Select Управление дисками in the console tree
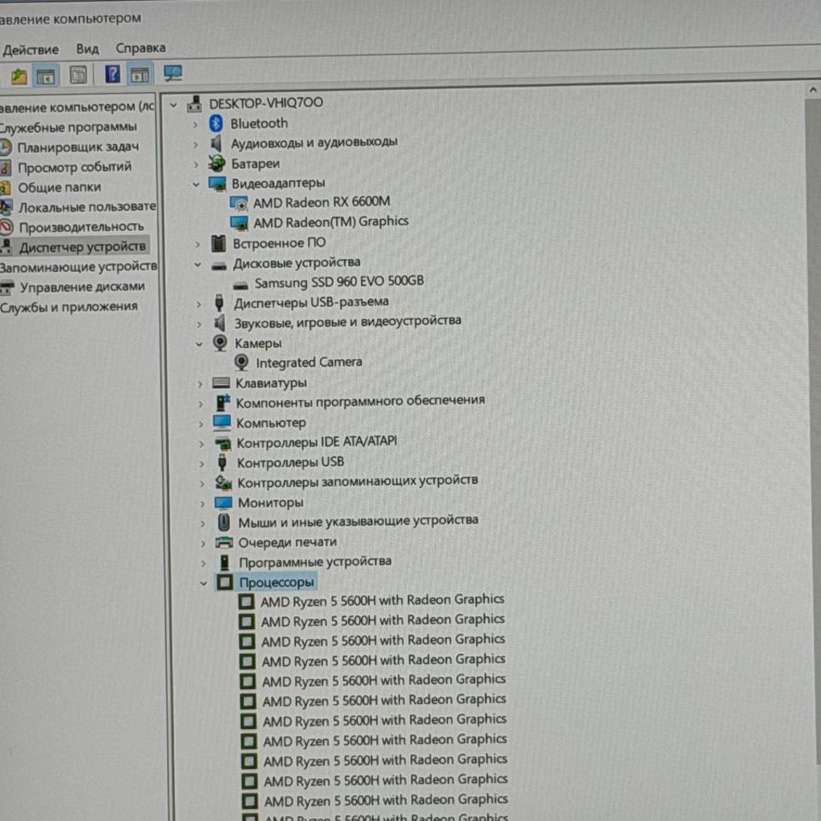The width and height of the screenshot is (821, 821). pyautogui.click(x=83, y=287)
